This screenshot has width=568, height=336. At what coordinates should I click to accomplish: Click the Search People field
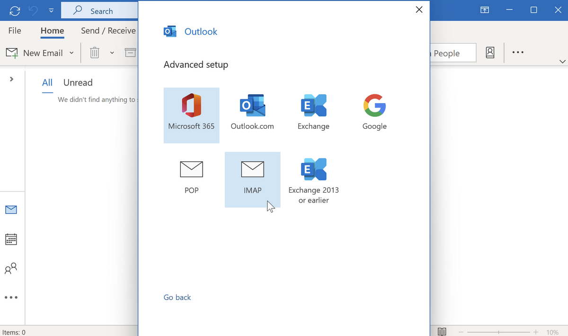(x=452, y=53)
